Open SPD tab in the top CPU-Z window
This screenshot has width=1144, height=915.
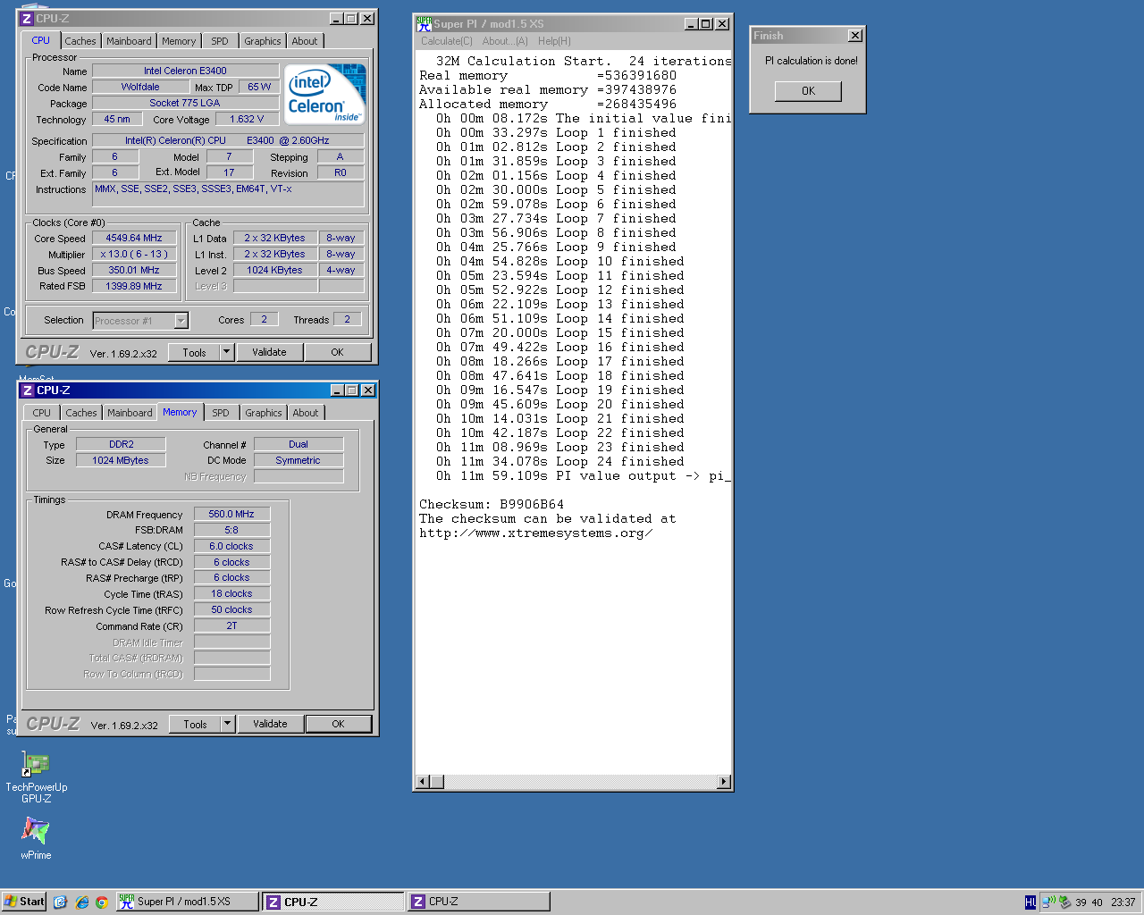(x=220, y=41)
